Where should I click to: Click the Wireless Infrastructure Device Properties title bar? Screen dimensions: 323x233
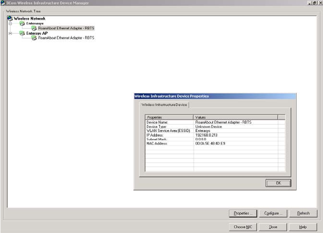(215, 96)
